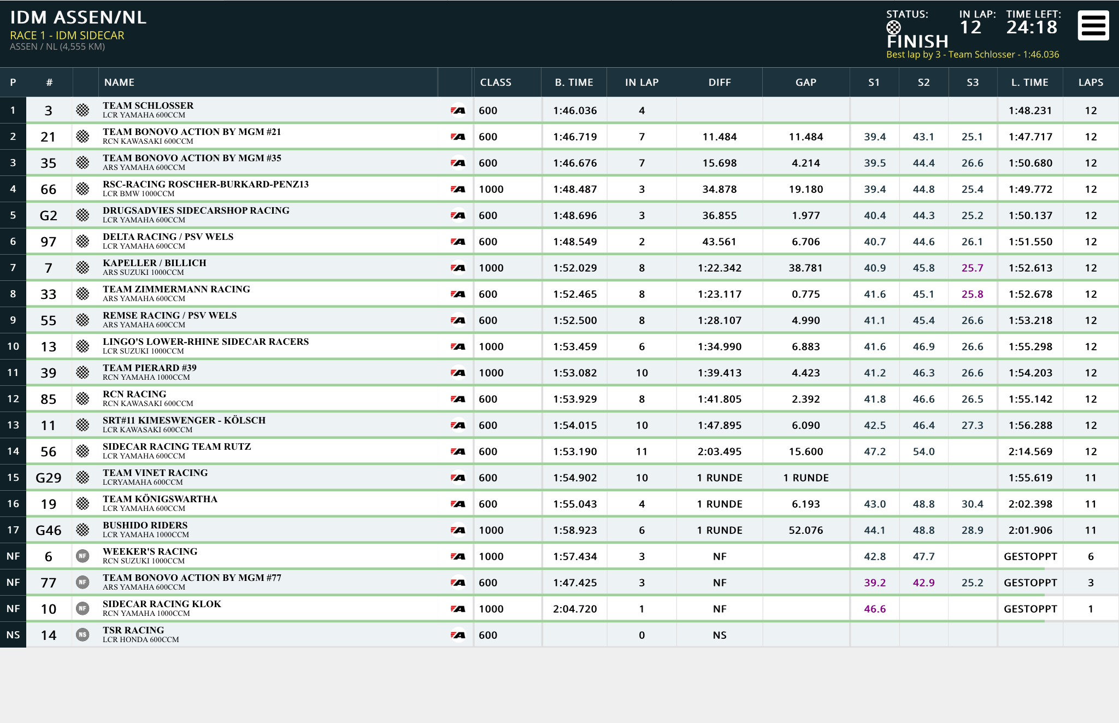Select the NAME column header

point(119,83)
